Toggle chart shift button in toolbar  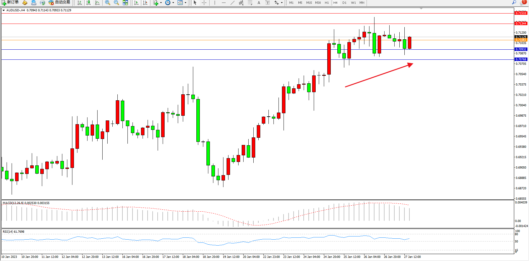click(145, 3)
